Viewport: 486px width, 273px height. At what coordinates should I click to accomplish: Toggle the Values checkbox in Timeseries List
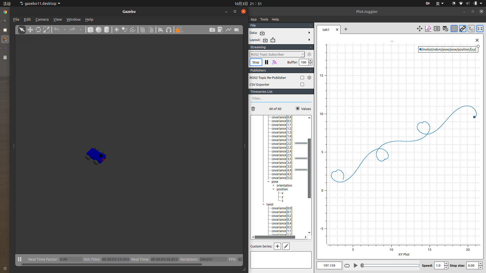click(298, 108)
